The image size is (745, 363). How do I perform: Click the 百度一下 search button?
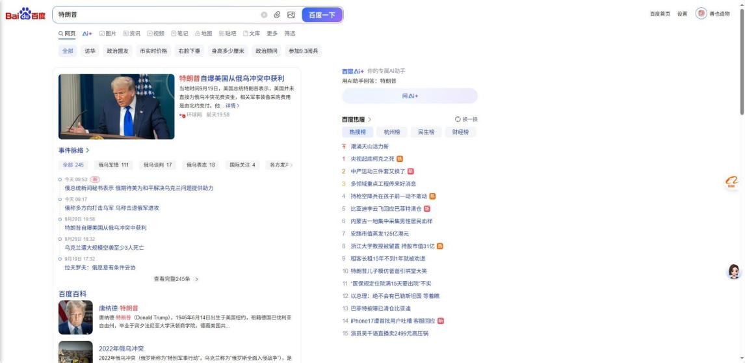click(322, 15)
